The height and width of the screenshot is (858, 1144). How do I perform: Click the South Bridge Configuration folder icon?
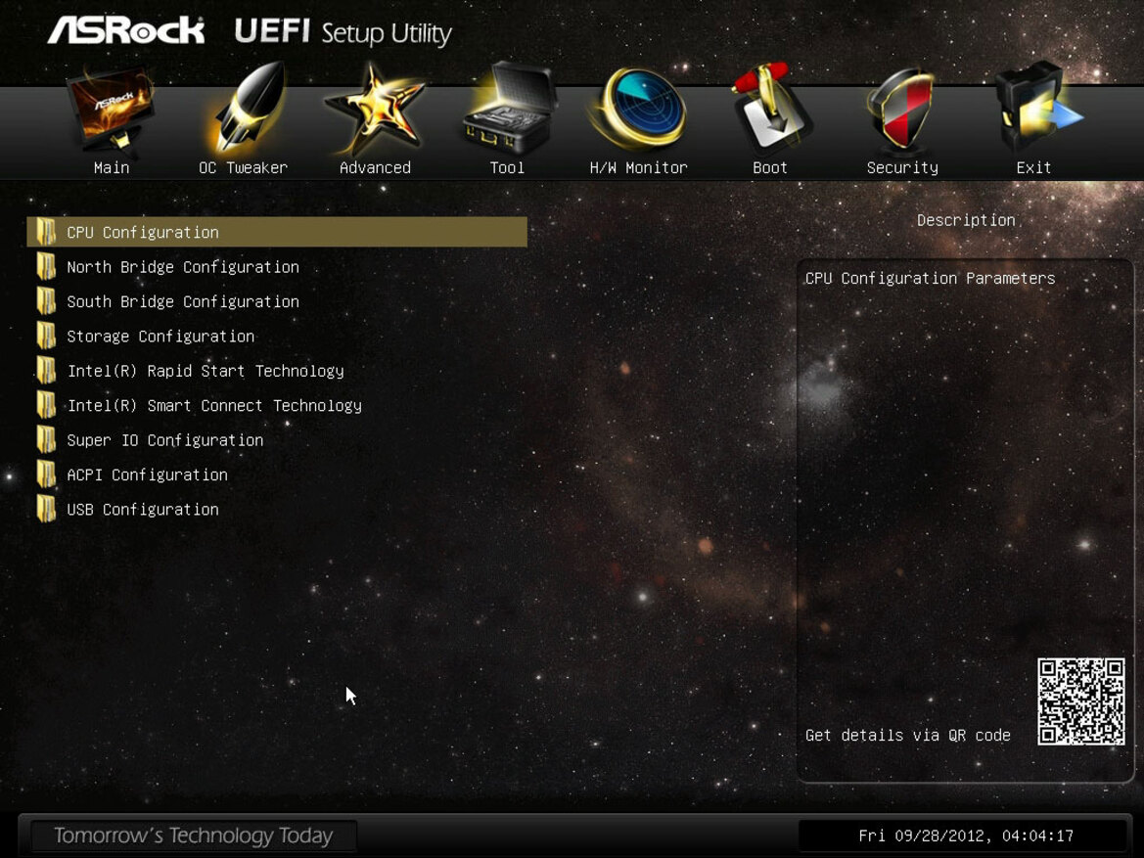point(47,301)
